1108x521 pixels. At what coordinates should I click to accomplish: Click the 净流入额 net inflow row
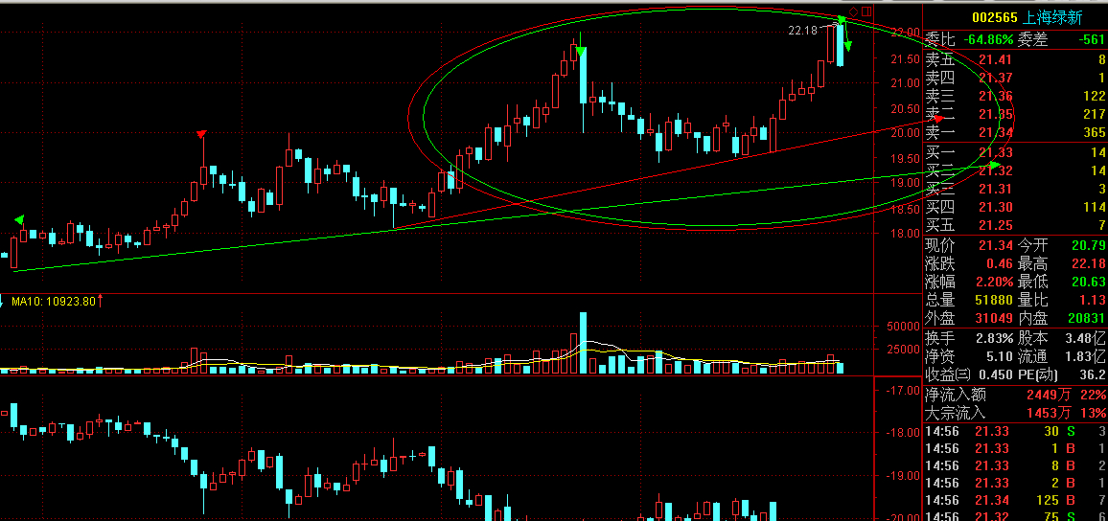coord(956,394)
